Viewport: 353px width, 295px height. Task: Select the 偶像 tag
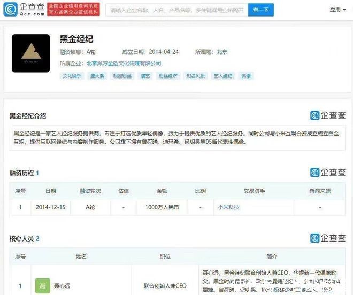tap(246, 76)
